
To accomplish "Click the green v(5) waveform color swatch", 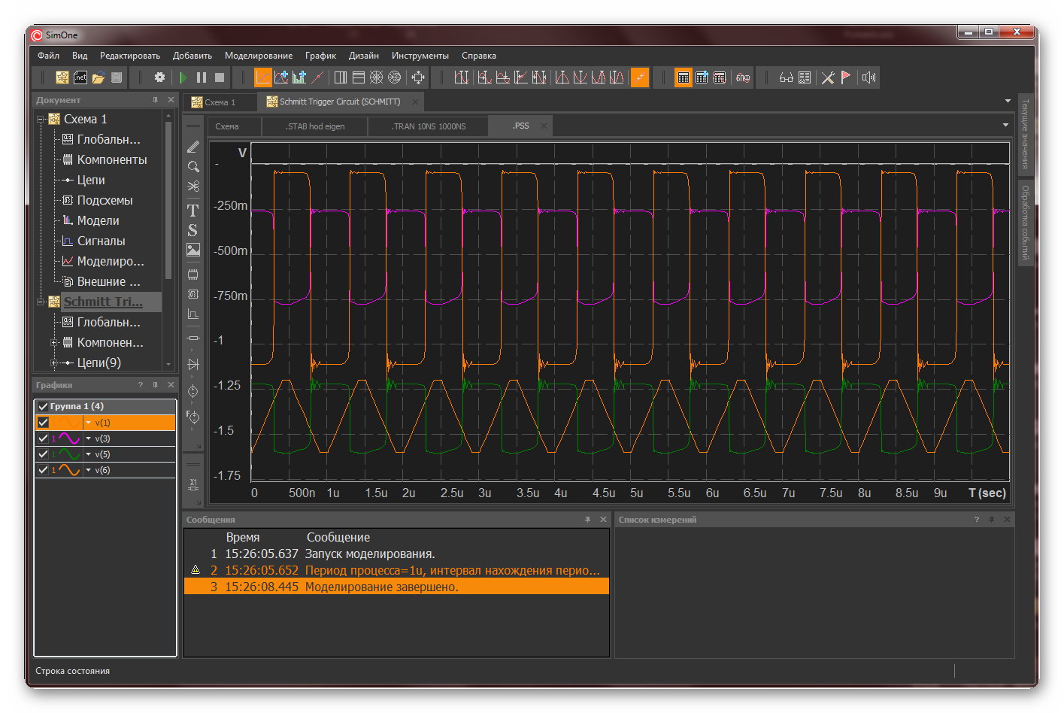I will pyautogui.click(x=69, y=454).
